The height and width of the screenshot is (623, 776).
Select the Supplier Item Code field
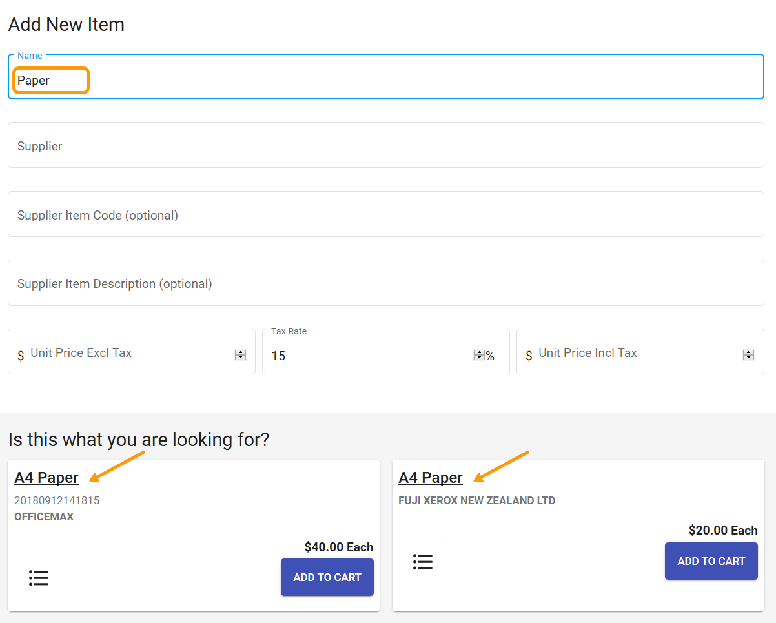point(385,215)
